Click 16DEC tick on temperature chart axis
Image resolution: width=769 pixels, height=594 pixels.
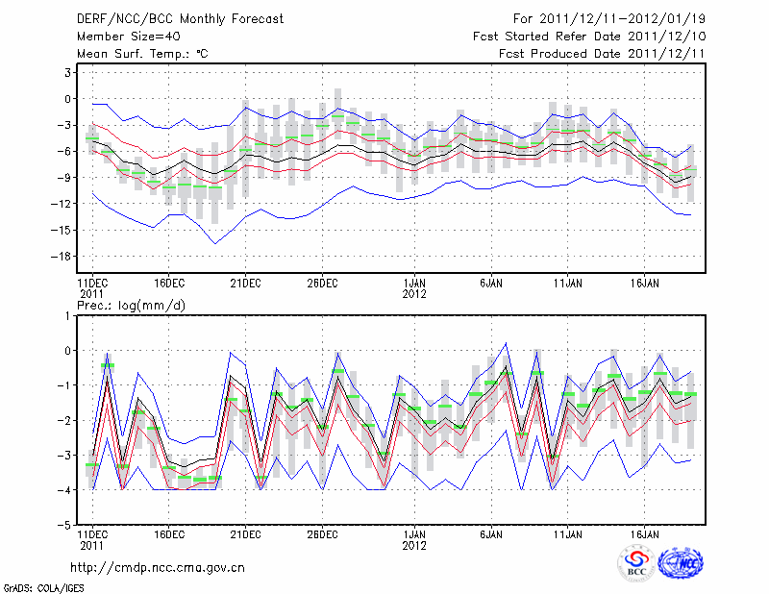tap(169, 284)
